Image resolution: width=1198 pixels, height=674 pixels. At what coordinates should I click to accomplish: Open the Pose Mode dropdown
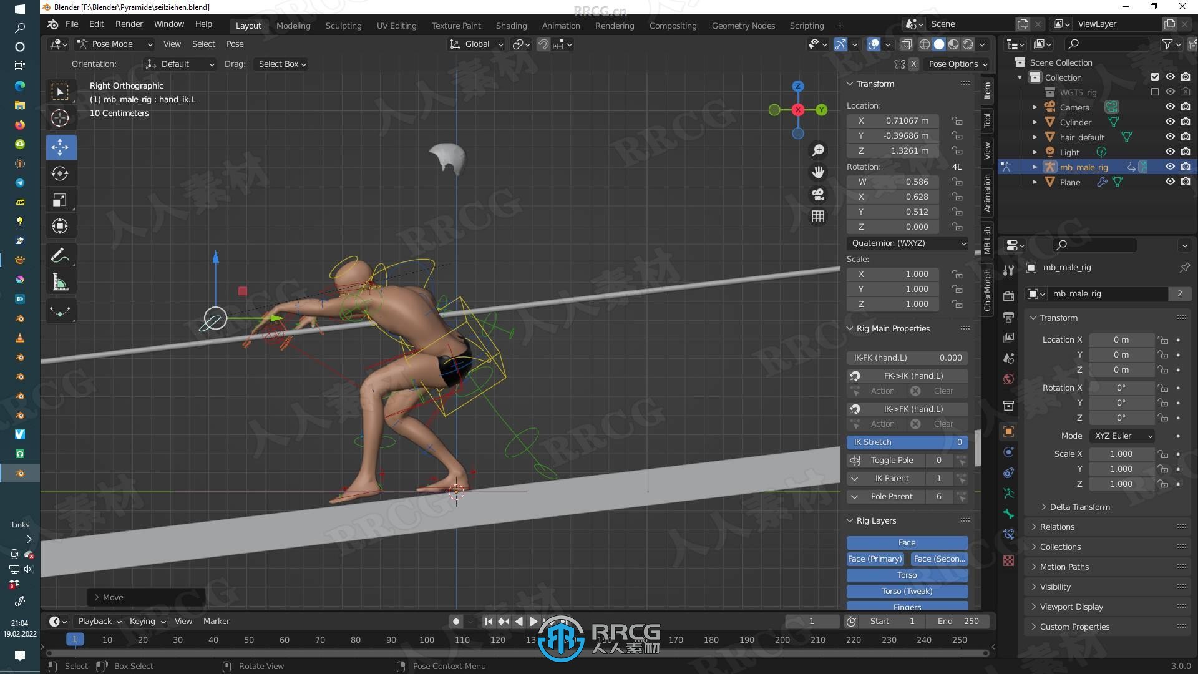point(115,44)
